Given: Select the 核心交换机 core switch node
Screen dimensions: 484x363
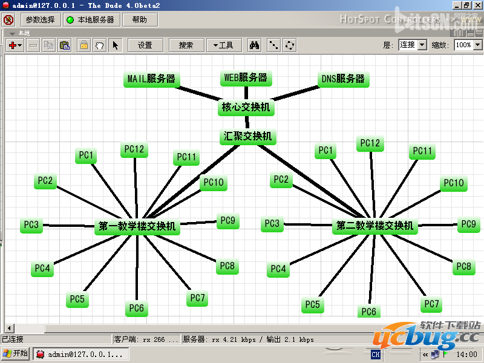Looking at the screenshot, I should pyautogui.click(x=245, y=108).
